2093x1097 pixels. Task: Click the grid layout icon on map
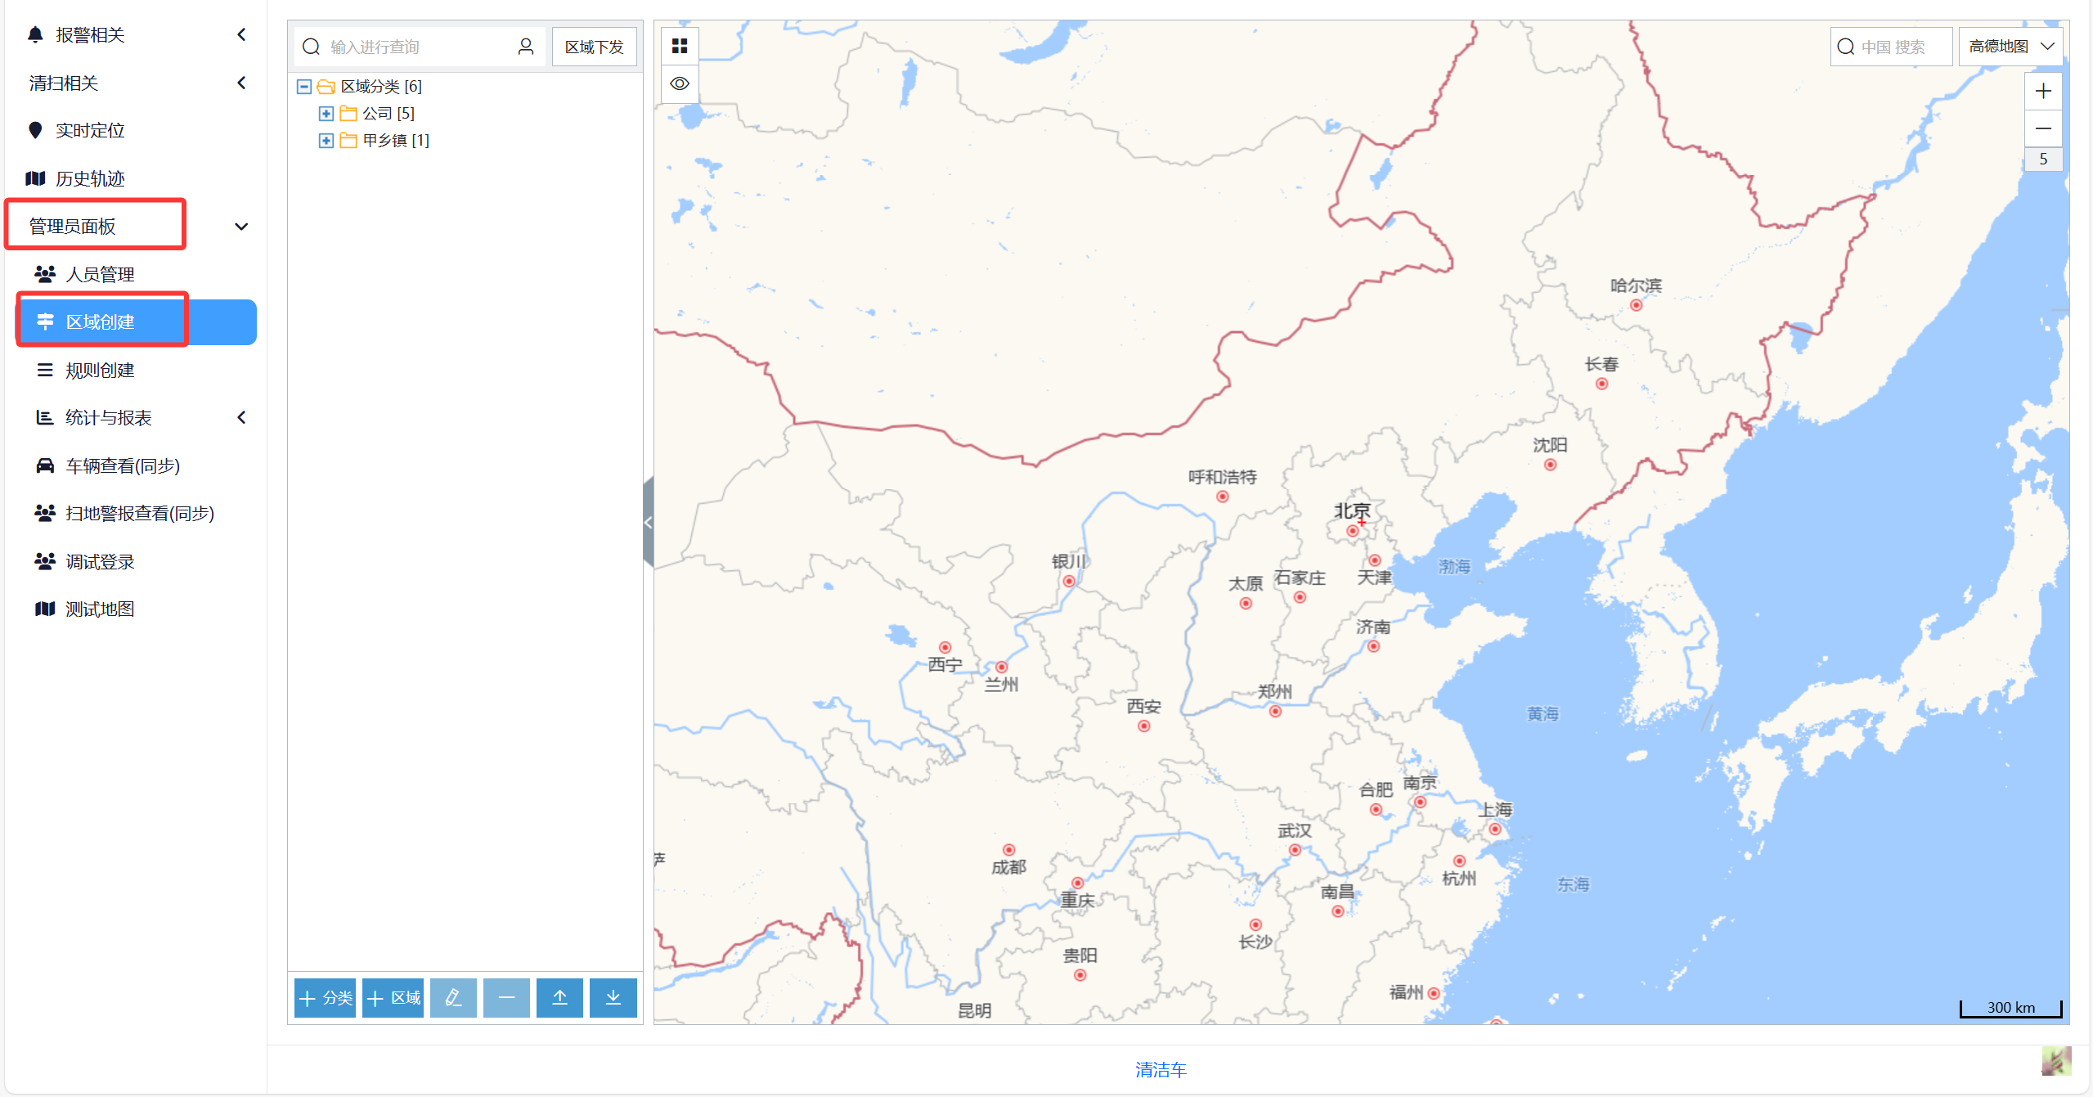click(679, 46)
